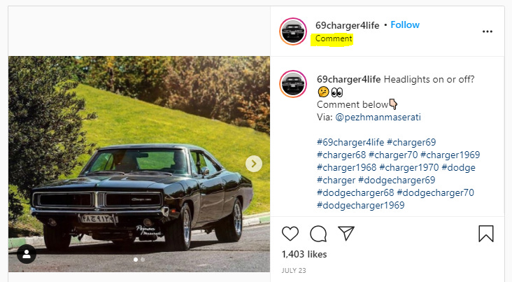The width and height of the screenshot is (512, 282).
Task: Open profile picture in post header
Action: (x=293, y=31)
